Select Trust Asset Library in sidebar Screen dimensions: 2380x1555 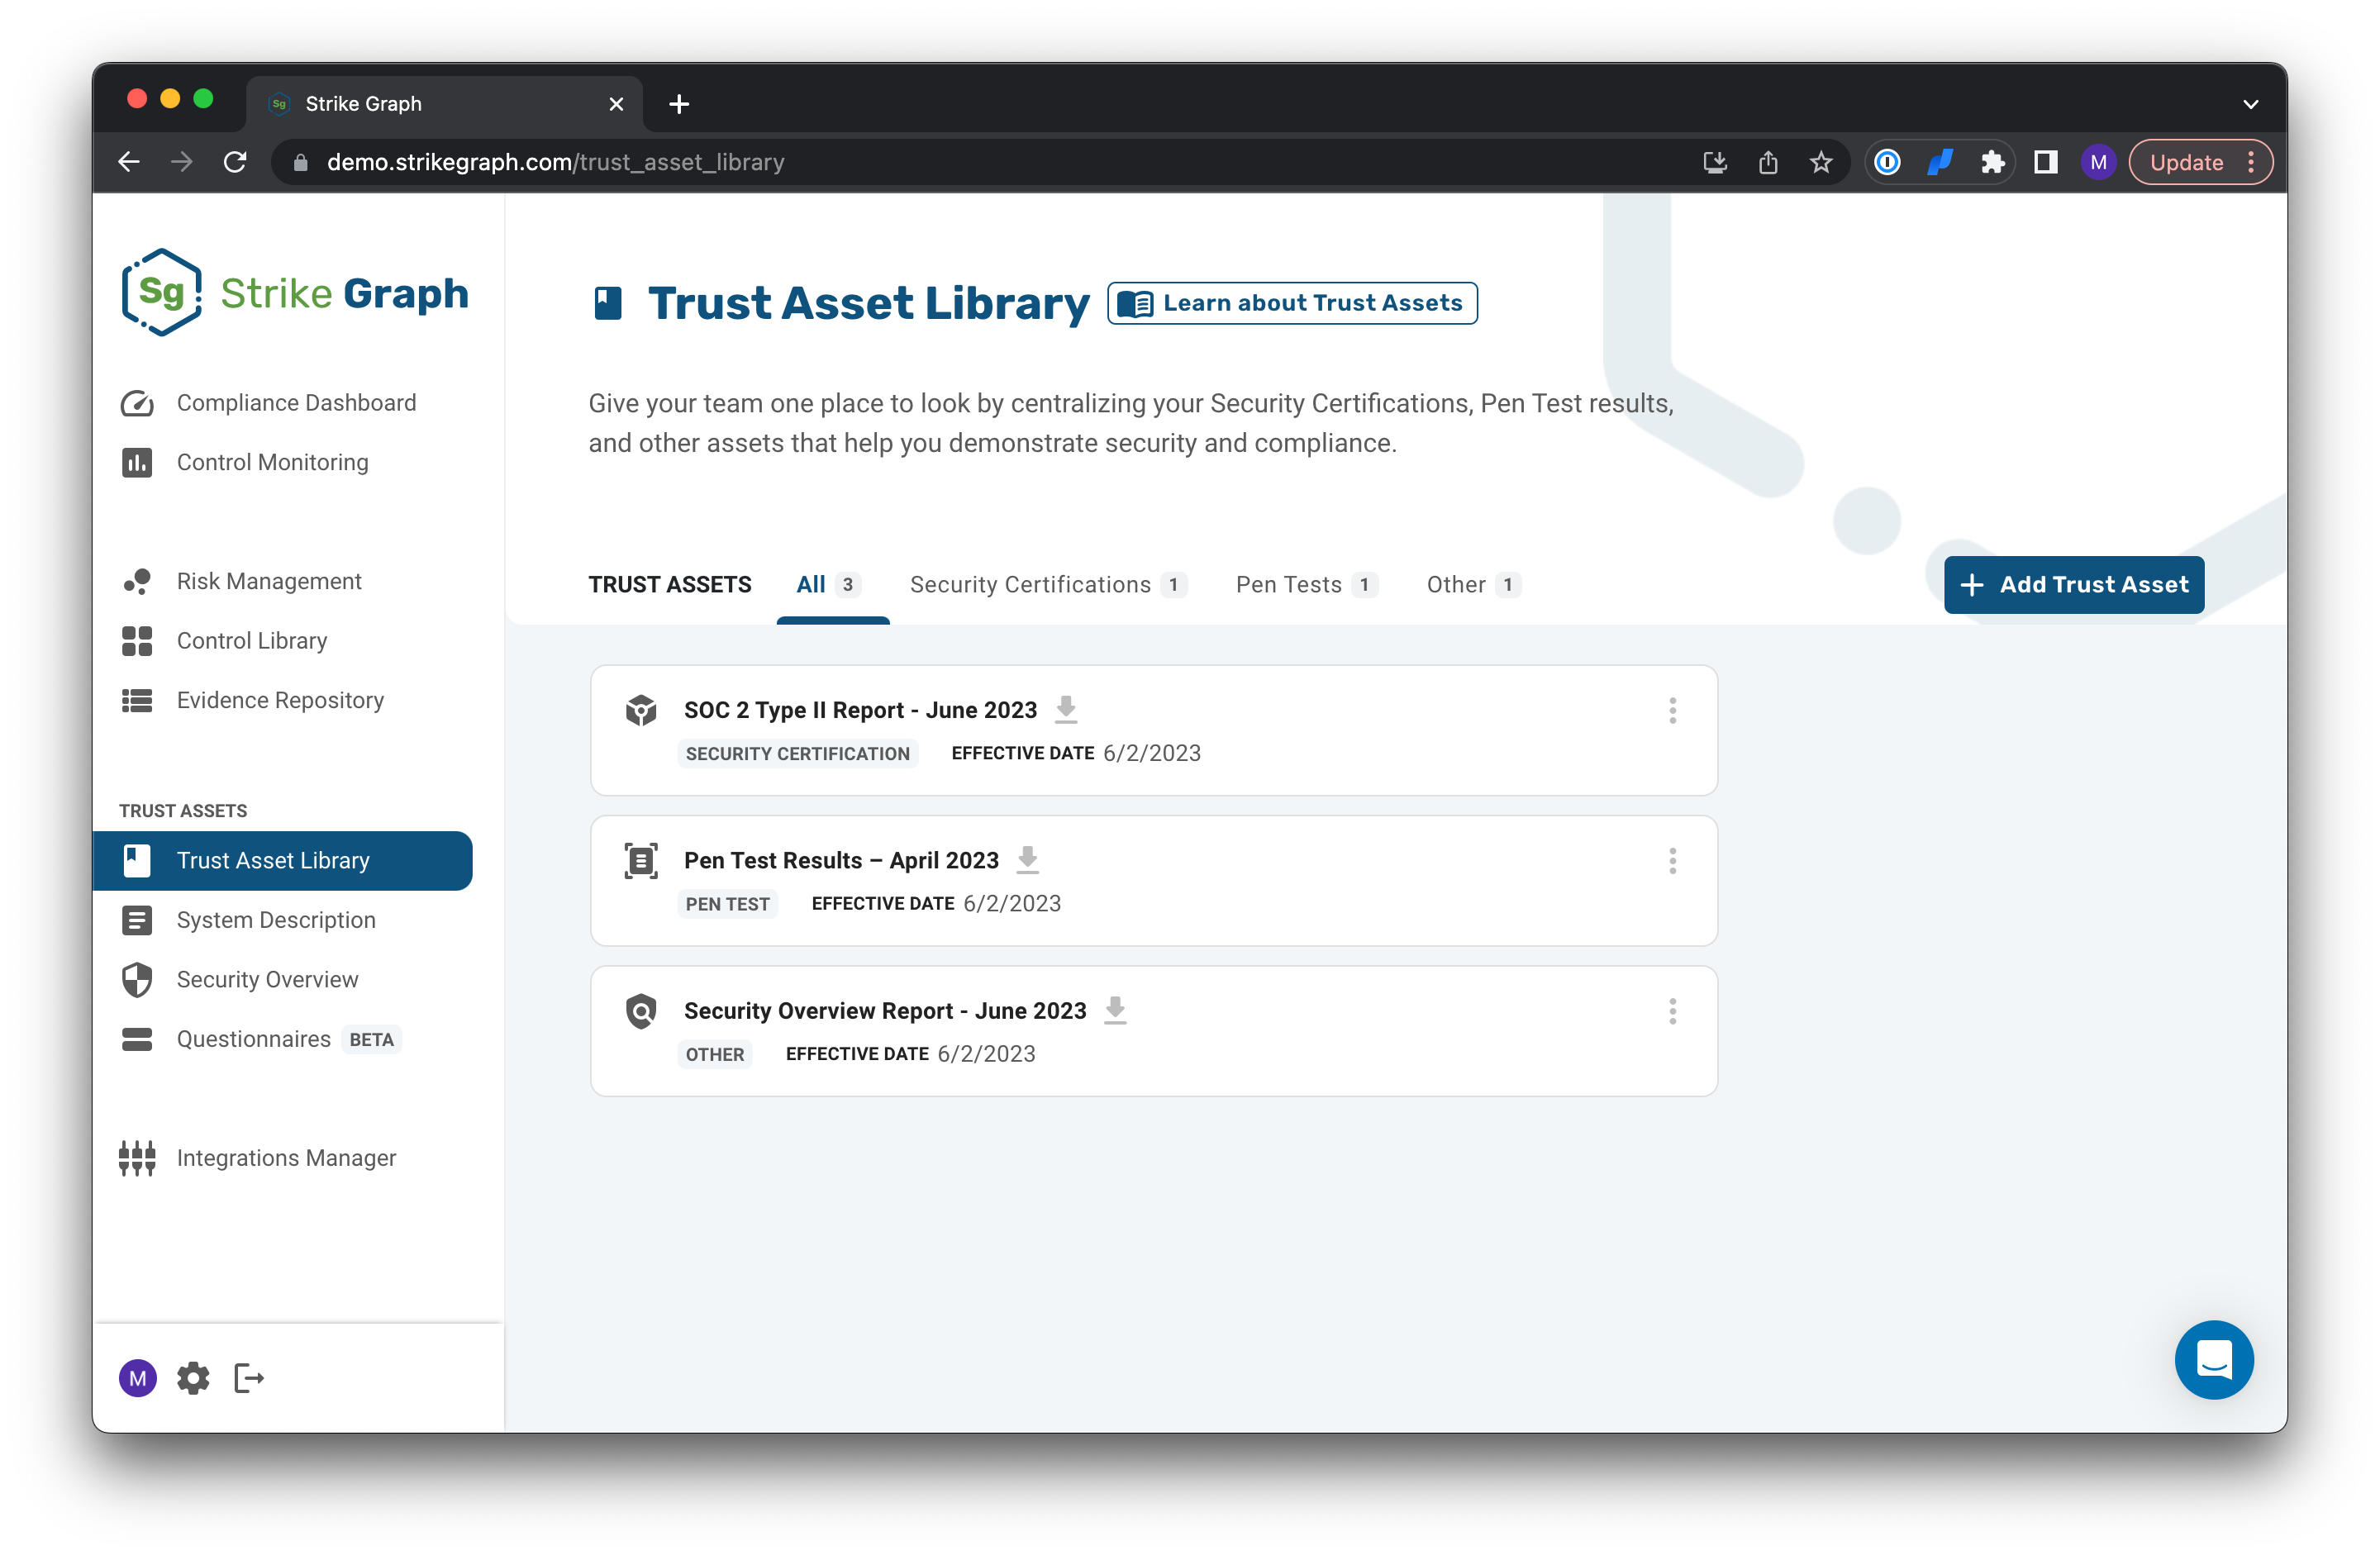(282, 860)
